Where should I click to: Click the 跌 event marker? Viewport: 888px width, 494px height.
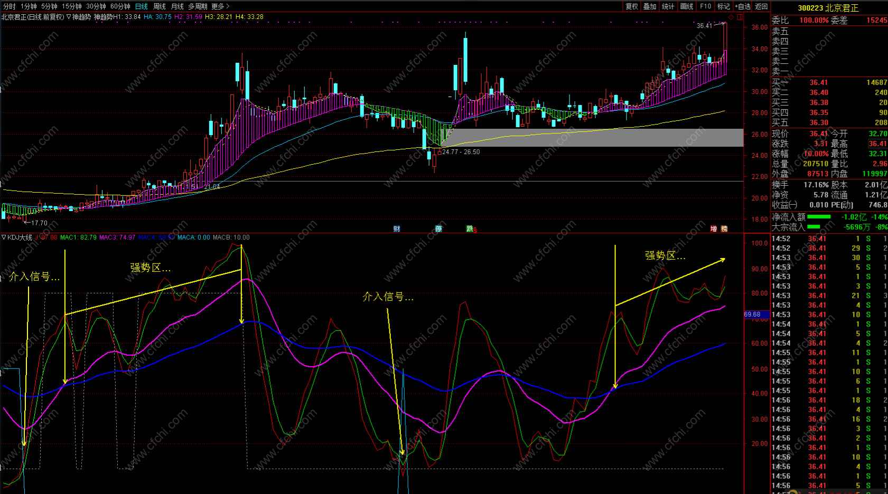click(470, 229)
